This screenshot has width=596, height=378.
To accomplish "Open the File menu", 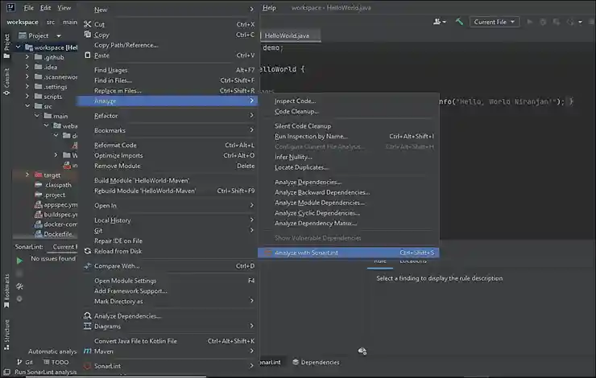I will (28, 7).
